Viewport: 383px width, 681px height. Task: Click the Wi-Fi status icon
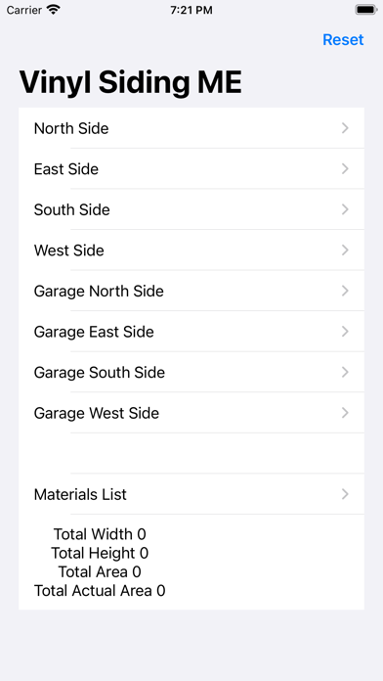pos(54,10)
